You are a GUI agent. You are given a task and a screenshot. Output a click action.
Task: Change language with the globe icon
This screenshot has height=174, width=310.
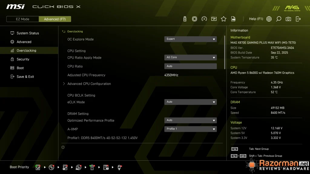pos(269,19)
